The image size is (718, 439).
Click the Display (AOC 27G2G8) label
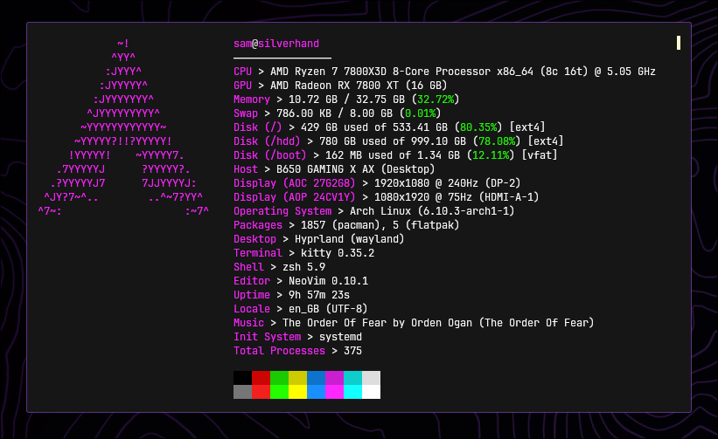pos(295,183)
